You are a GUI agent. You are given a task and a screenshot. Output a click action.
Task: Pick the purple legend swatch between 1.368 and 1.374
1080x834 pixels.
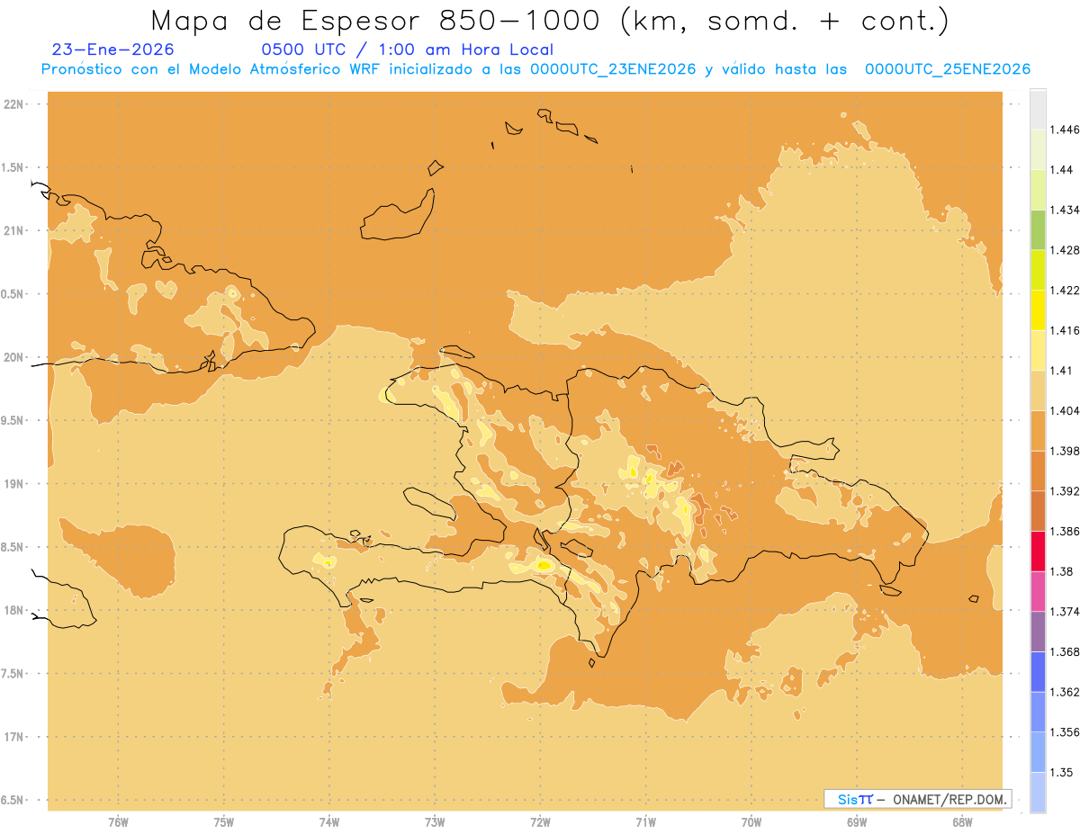[x=1038, y=632]
